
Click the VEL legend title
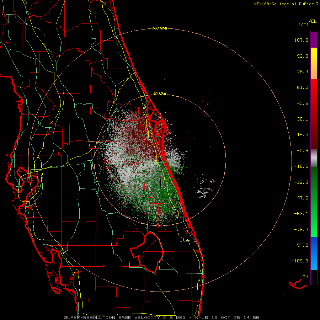click(x=312, y=21)
